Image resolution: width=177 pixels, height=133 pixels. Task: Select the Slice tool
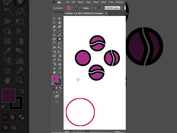point(60,68)
